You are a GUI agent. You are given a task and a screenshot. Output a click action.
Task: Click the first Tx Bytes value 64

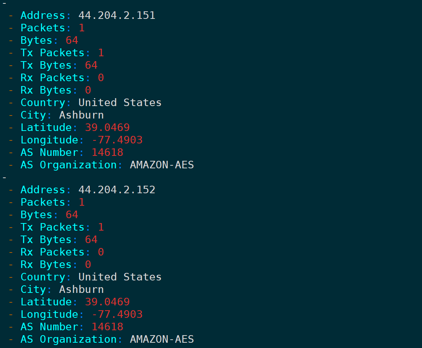(x=91, y=65)
